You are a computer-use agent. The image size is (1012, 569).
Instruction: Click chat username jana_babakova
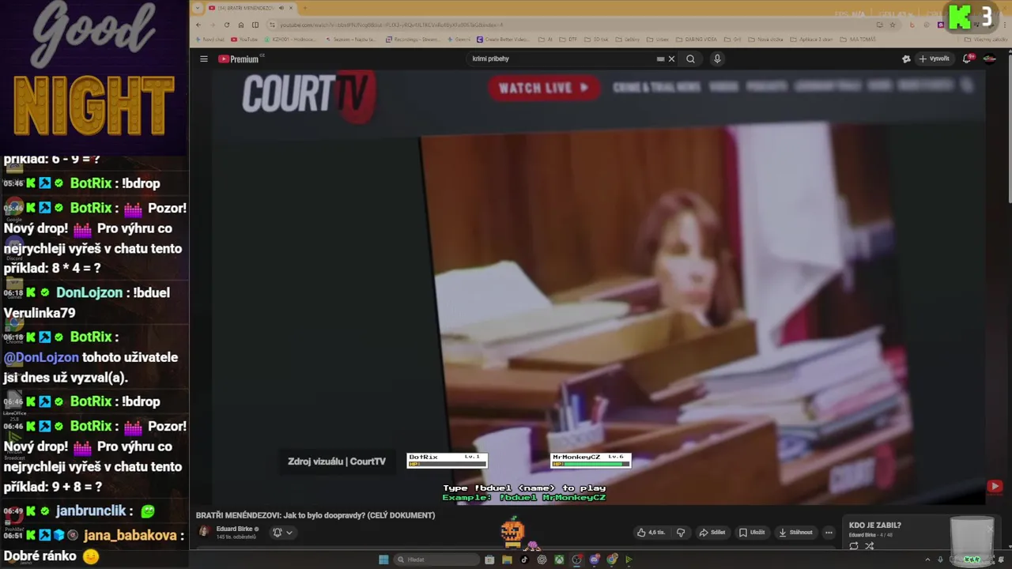pyautogui.click(x=130, y=535)
